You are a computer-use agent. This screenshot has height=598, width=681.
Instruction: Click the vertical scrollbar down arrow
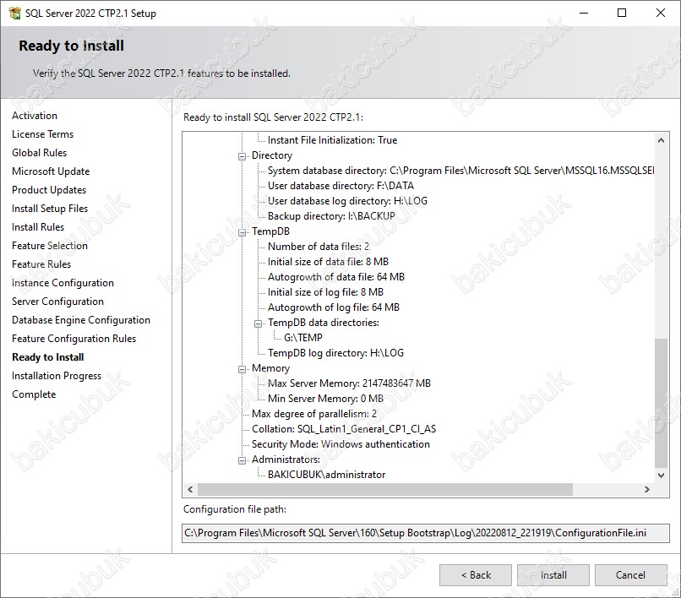coord(661,475)
